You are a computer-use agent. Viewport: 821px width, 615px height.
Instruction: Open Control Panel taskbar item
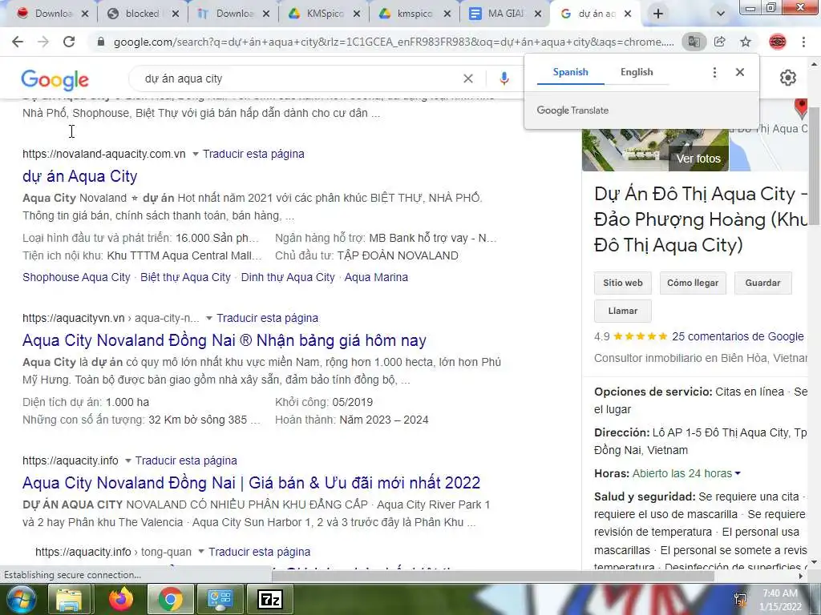click(220, 599)
